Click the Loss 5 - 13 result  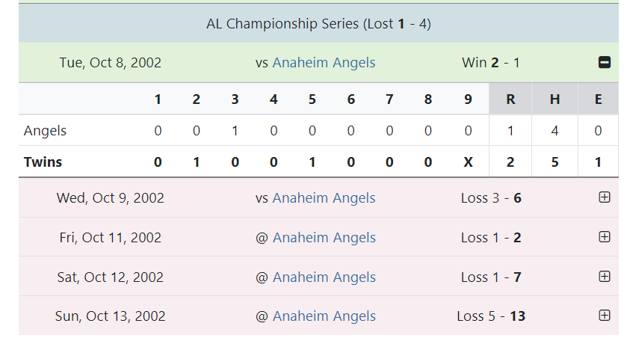click(491, 316)
